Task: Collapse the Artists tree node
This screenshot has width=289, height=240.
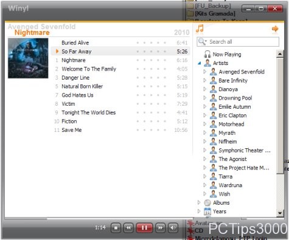Action: pos(200,63)
